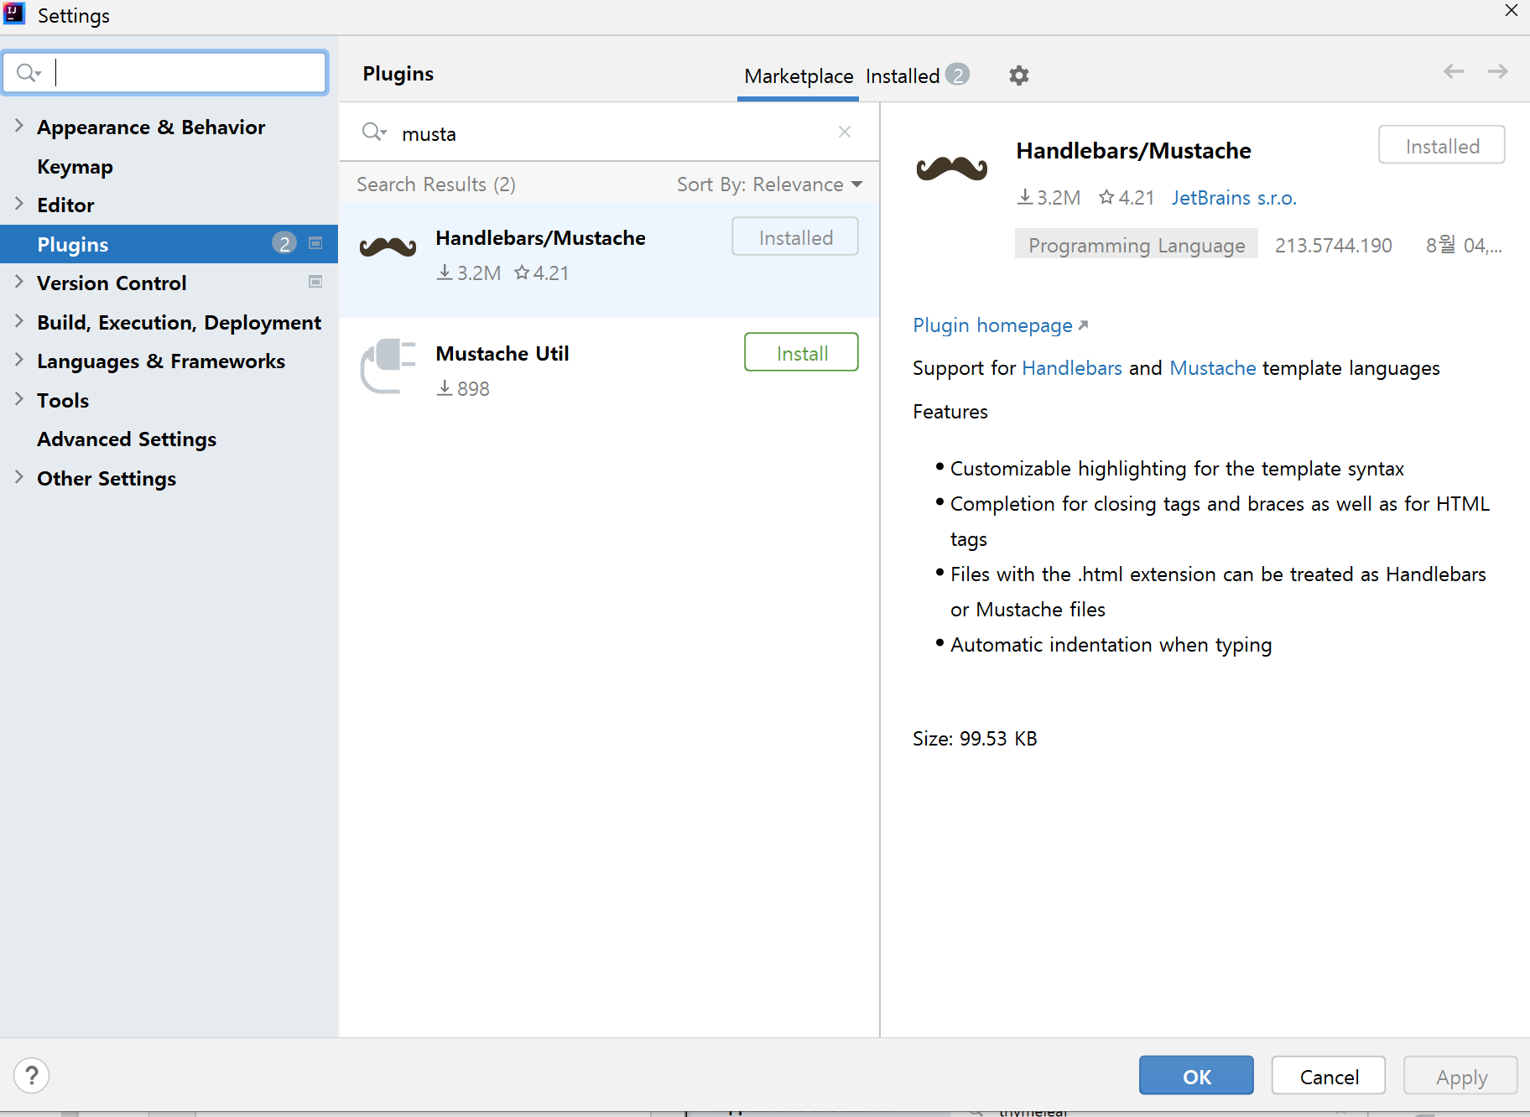Expand the Other Settings section
This screenshot has height=1117, width=1530.
pyautogui.click(x=18, y=477)
